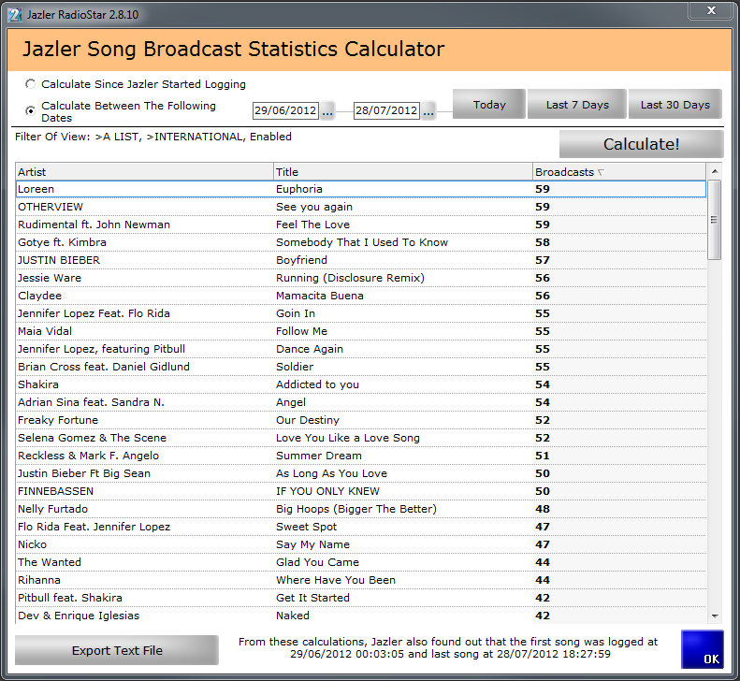Click the title See you again
This screenshot has width=740, height=681.
pos(314,207)
